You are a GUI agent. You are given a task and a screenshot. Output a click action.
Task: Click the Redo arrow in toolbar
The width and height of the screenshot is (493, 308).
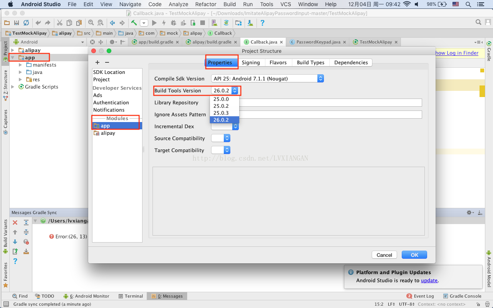[47, 23]
